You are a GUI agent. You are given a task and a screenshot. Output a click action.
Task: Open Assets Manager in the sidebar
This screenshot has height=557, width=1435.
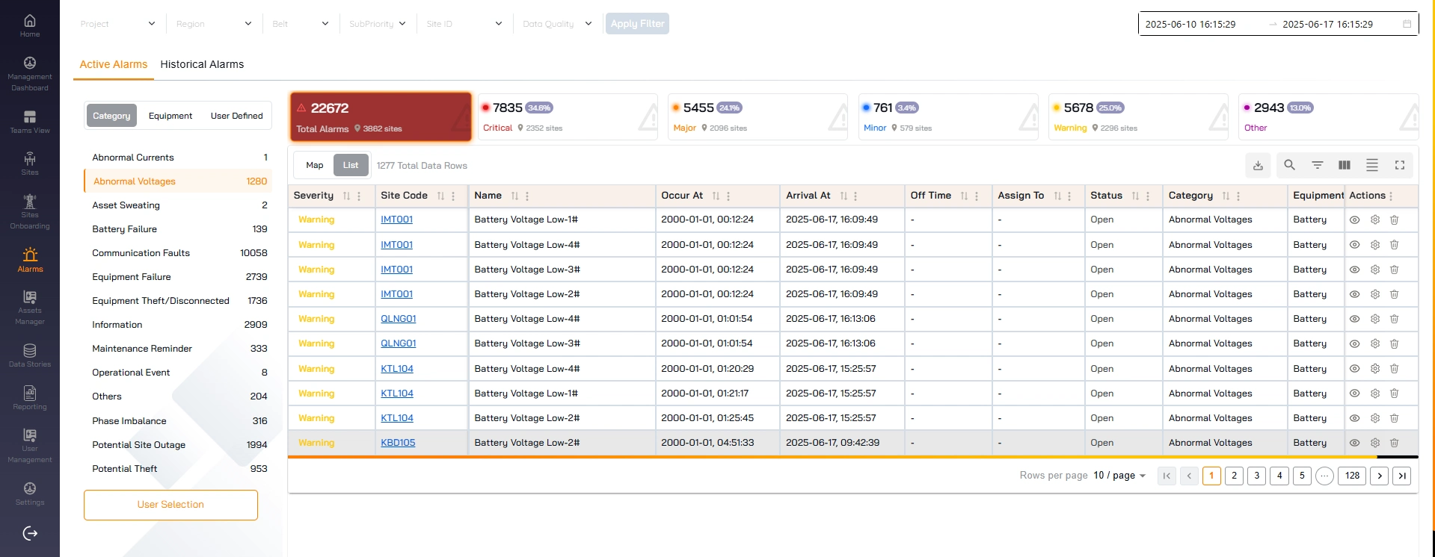tap(30, 308)
